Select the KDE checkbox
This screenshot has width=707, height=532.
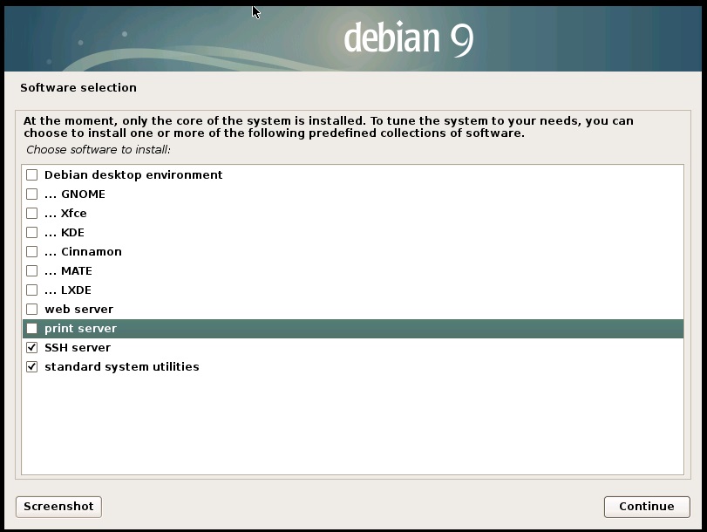pos(32,233)
